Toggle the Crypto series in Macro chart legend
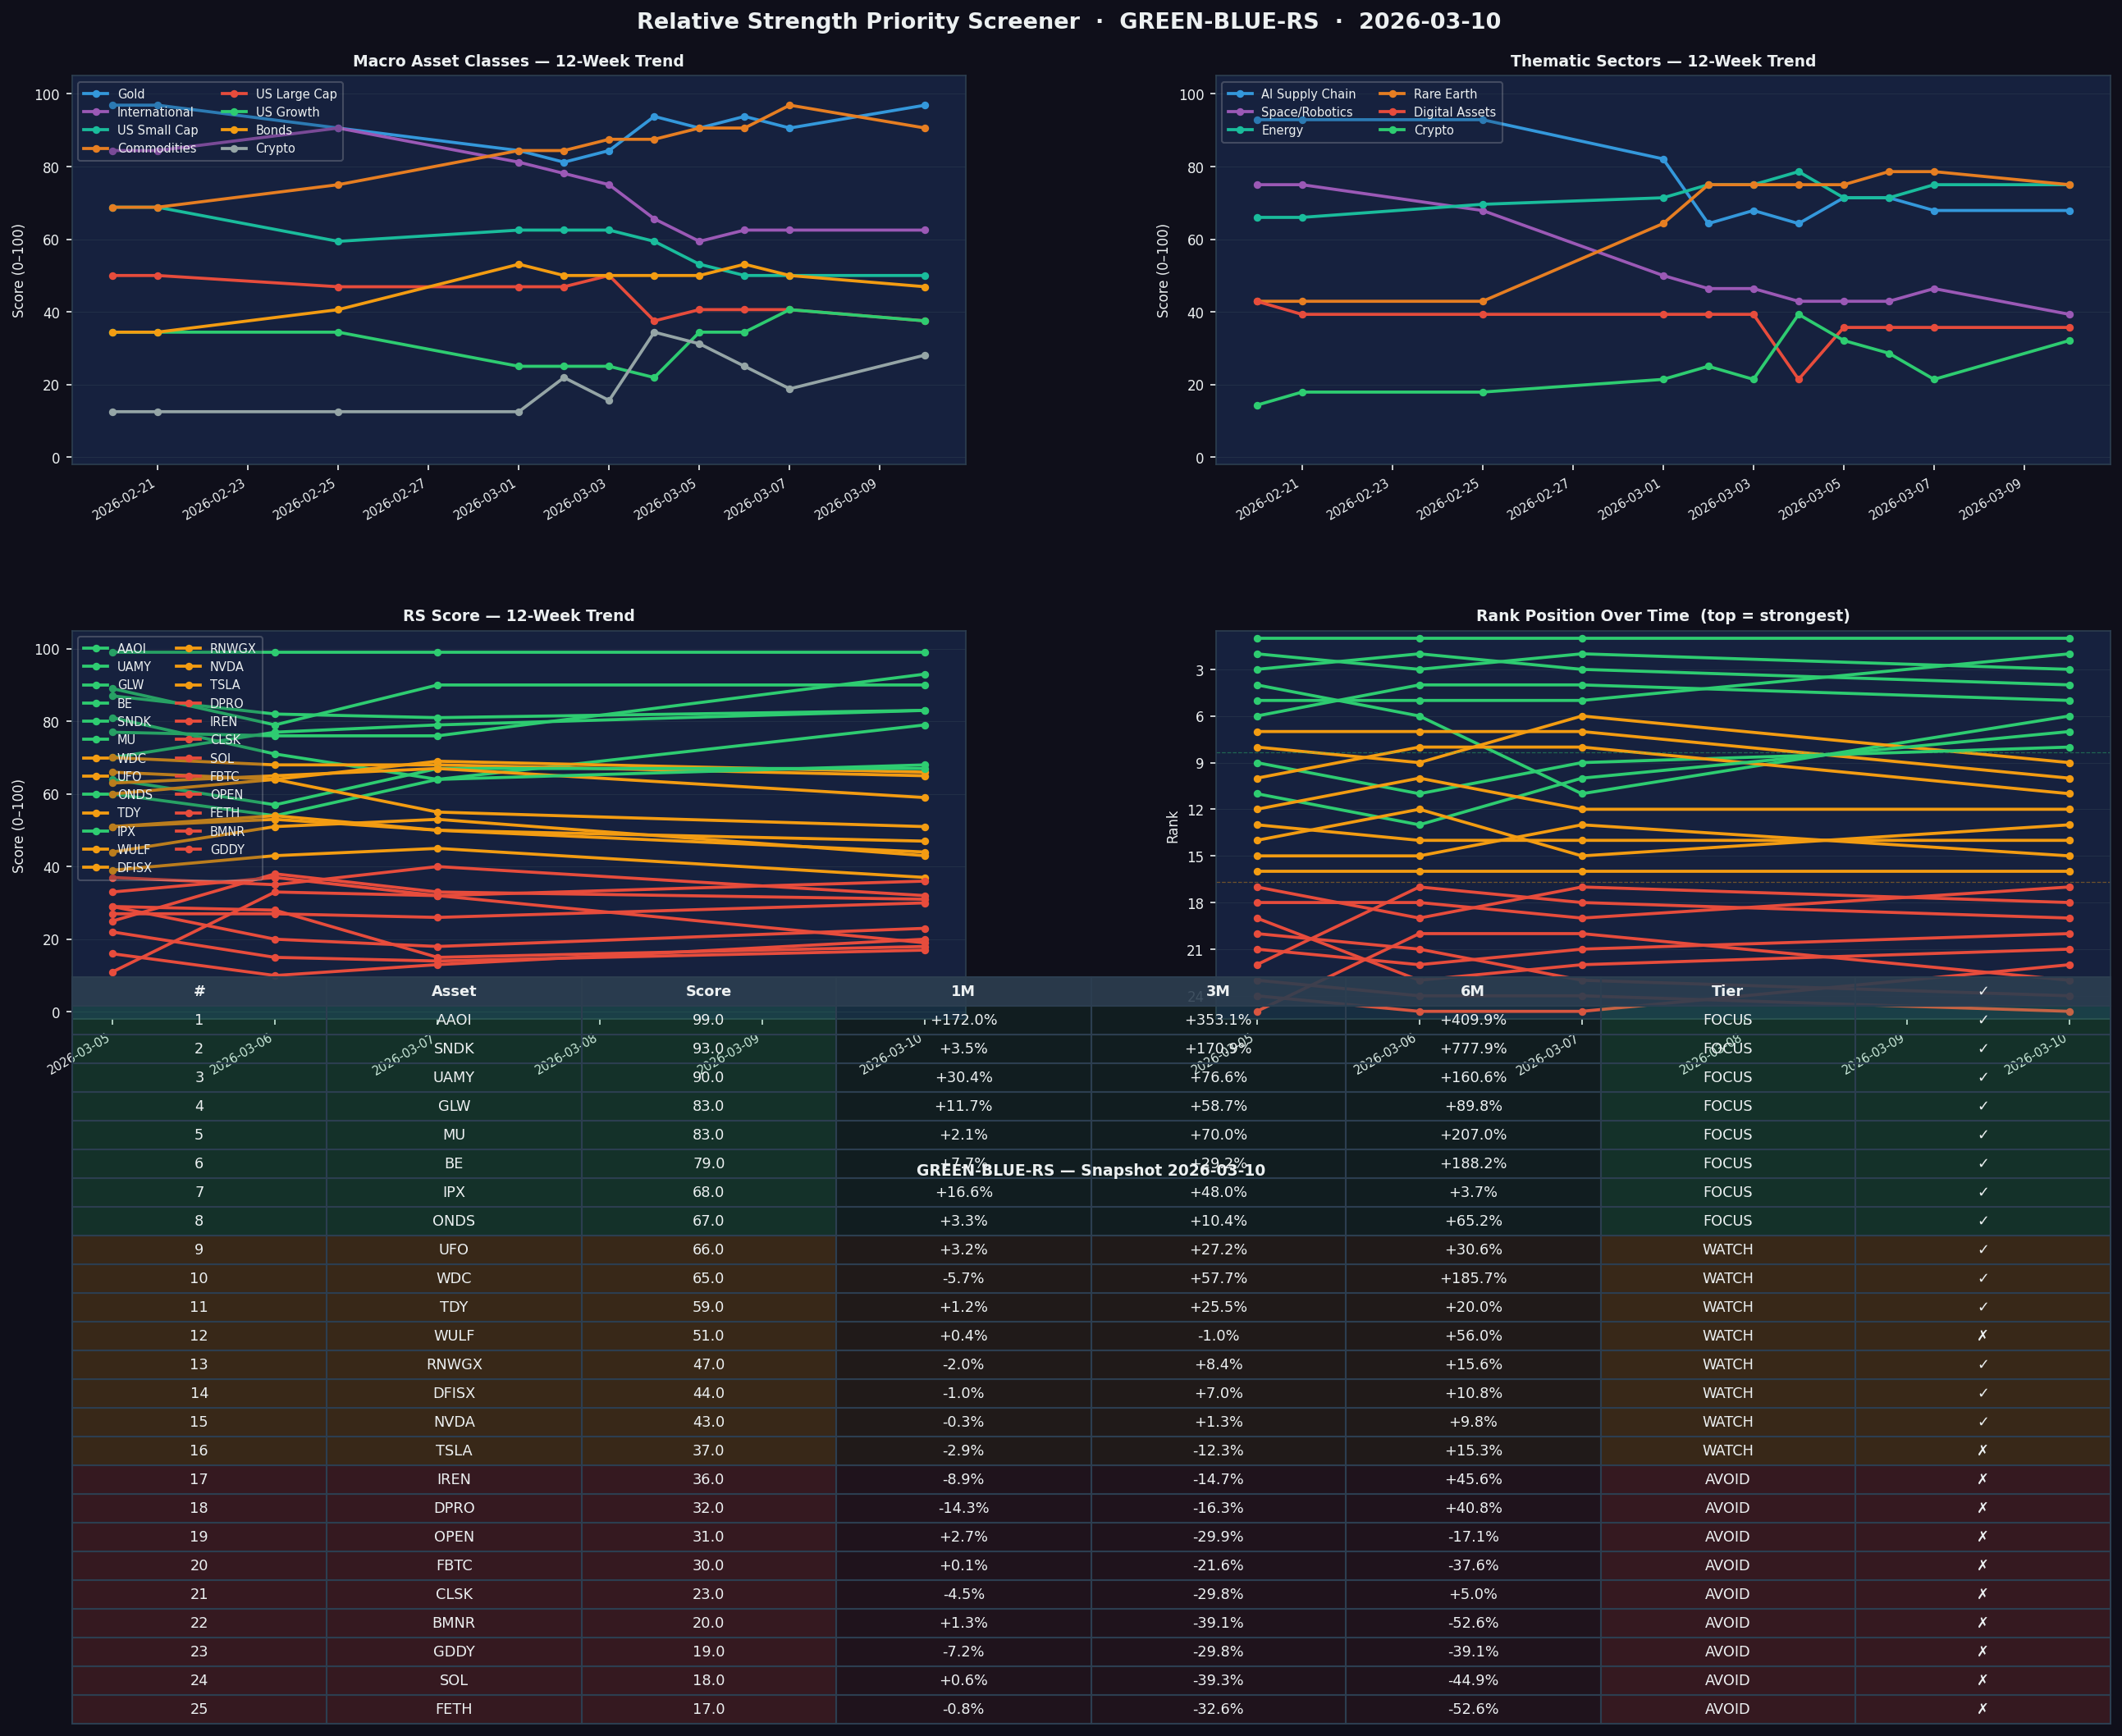This screenshot has height=1736, width=2122. (x=234, y=148)
